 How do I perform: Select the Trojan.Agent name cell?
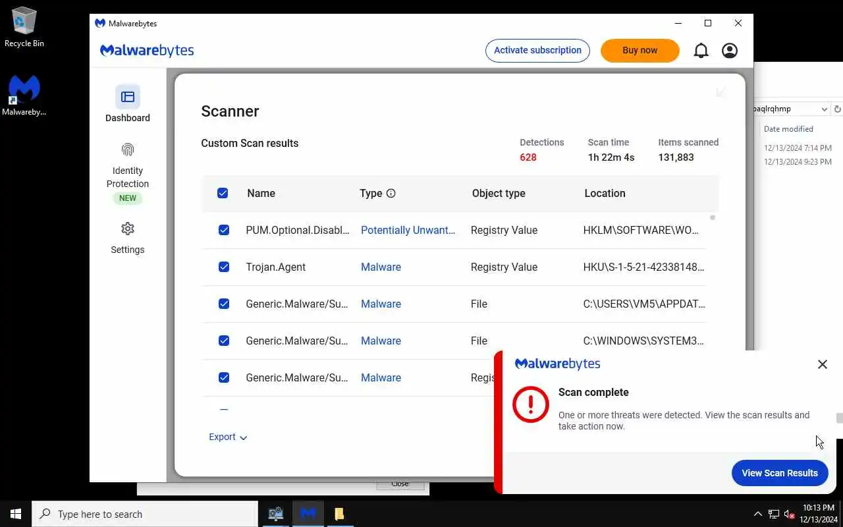[x=276, y=267]
